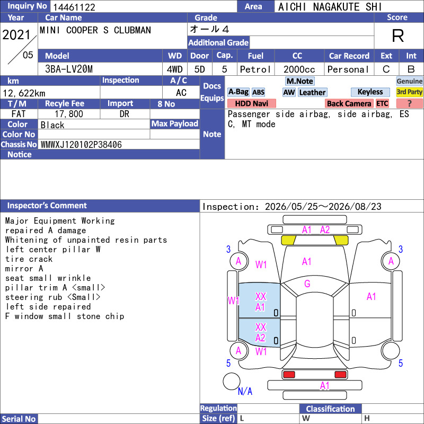Click the Additional Grade label
Screen dimensions: 424x424
[x=218, y=42]
